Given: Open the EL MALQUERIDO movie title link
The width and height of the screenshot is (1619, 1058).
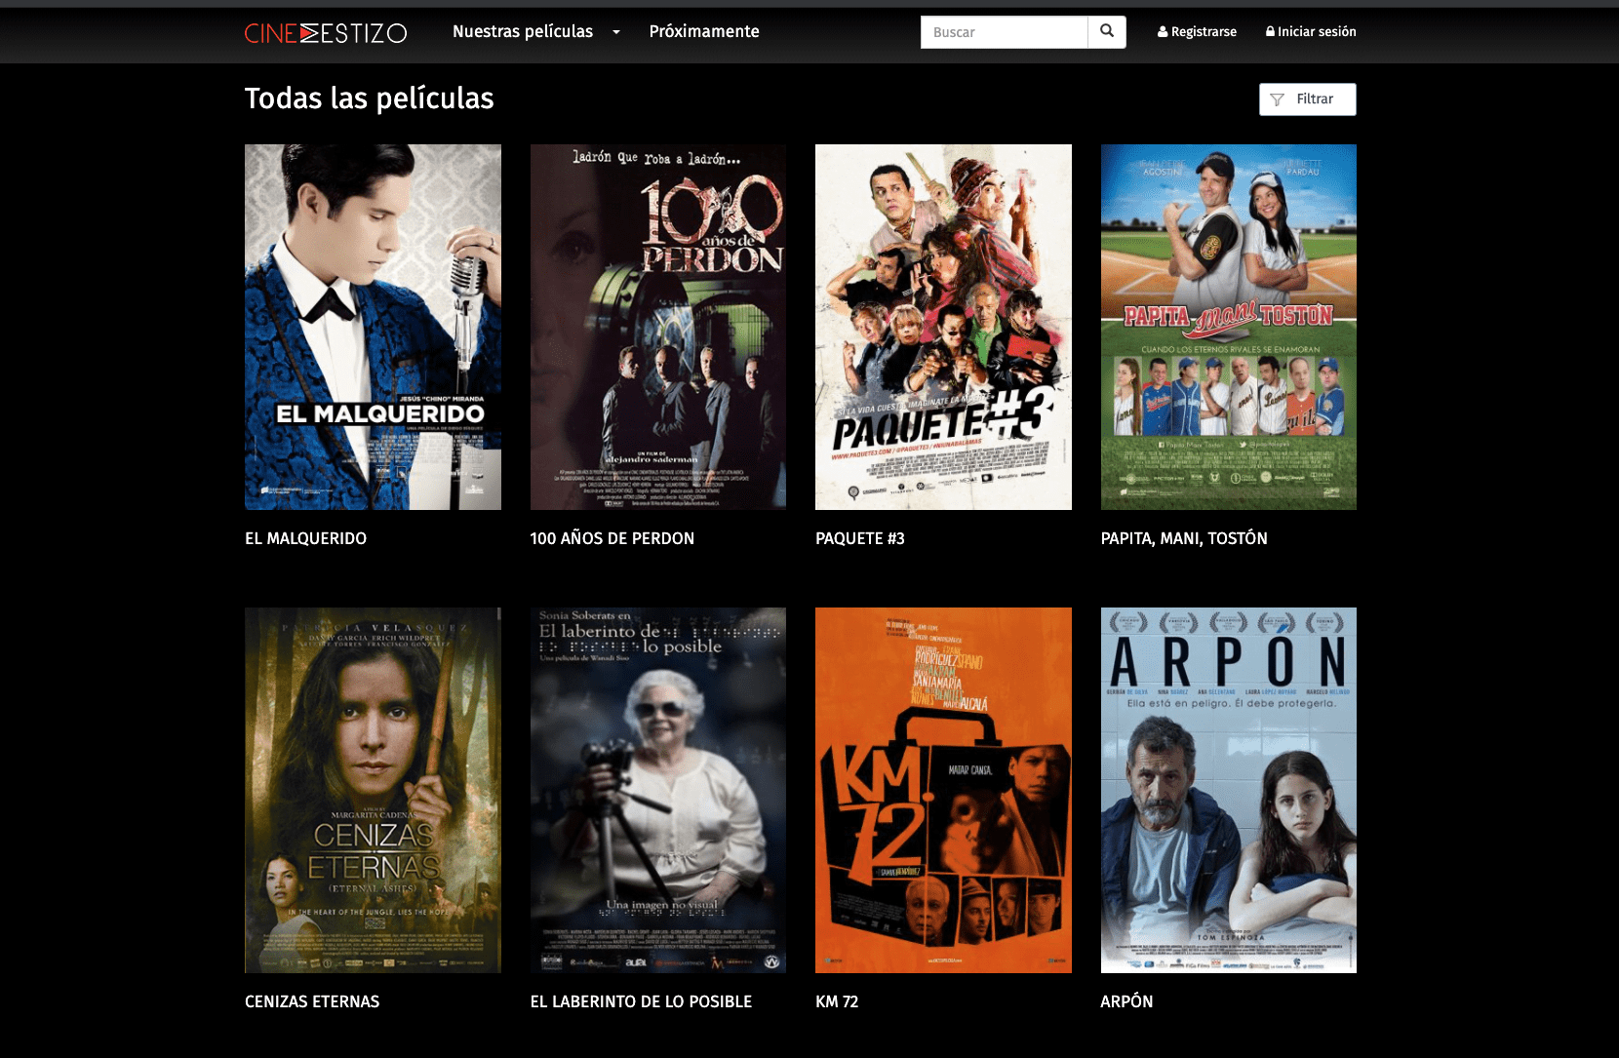Looking at the screenshot, I should coord(305,537).
